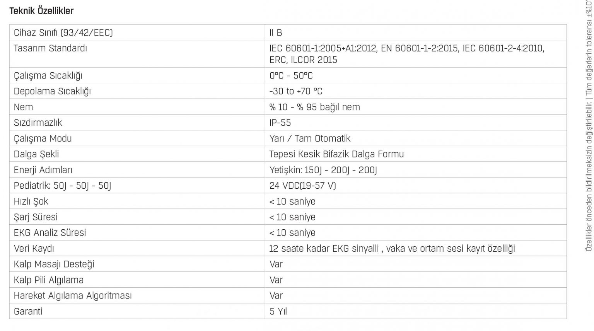Select the Depolama Sıcaklığı value -30 to +70 °C
The width and height of the screenshot is (594, 331).
(x=296, y=91)
